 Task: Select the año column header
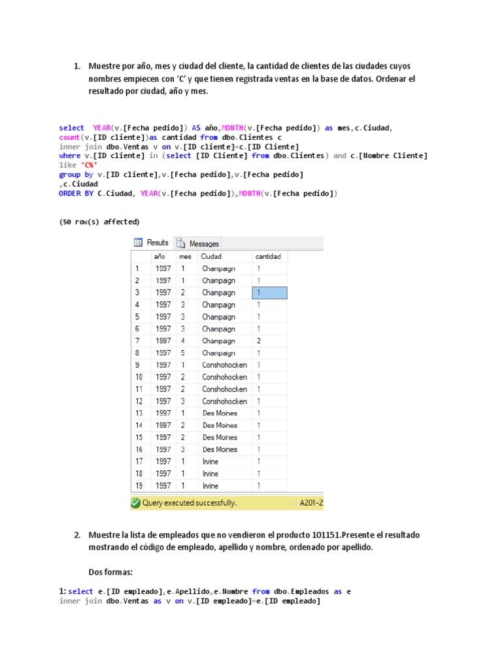[160, 256]
